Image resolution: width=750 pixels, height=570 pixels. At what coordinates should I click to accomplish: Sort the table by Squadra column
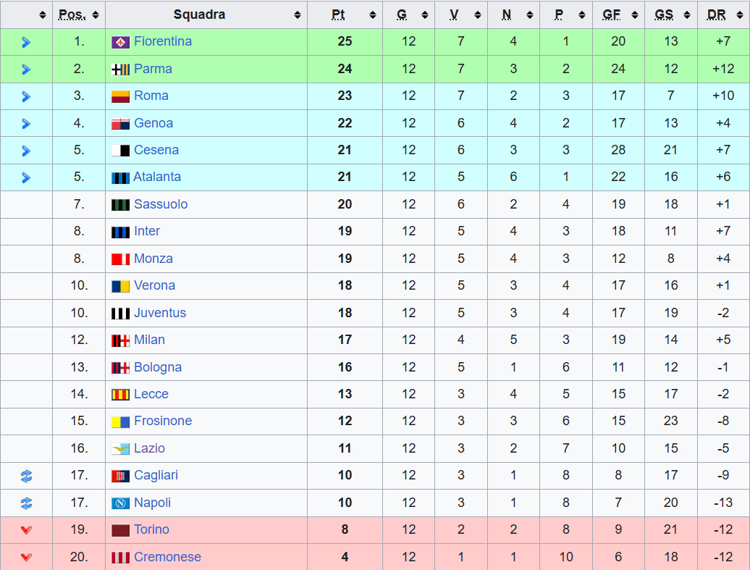[297, 15]
